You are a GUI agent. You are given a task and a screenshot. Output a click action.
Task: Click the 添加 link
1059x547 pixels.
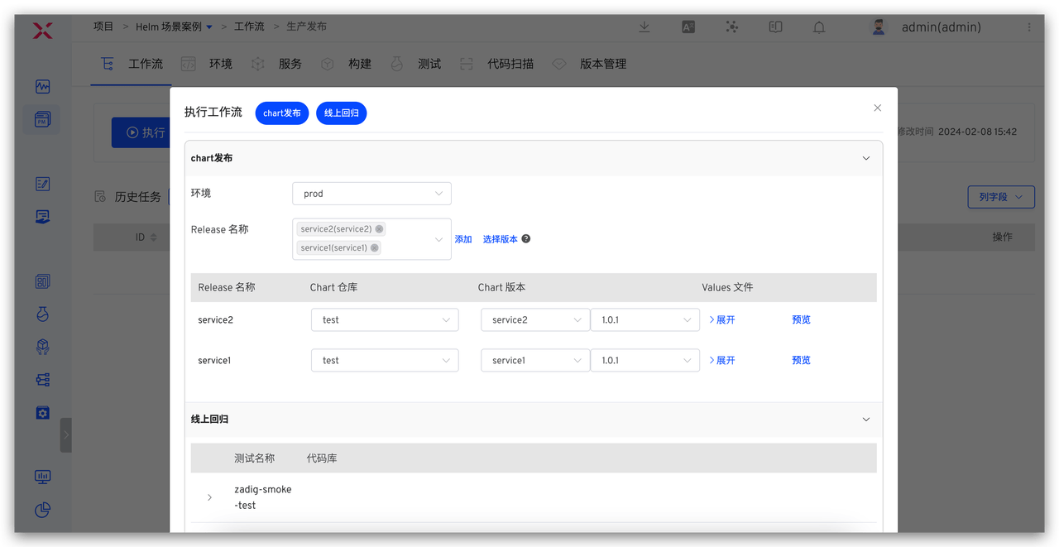pos(462,239)
